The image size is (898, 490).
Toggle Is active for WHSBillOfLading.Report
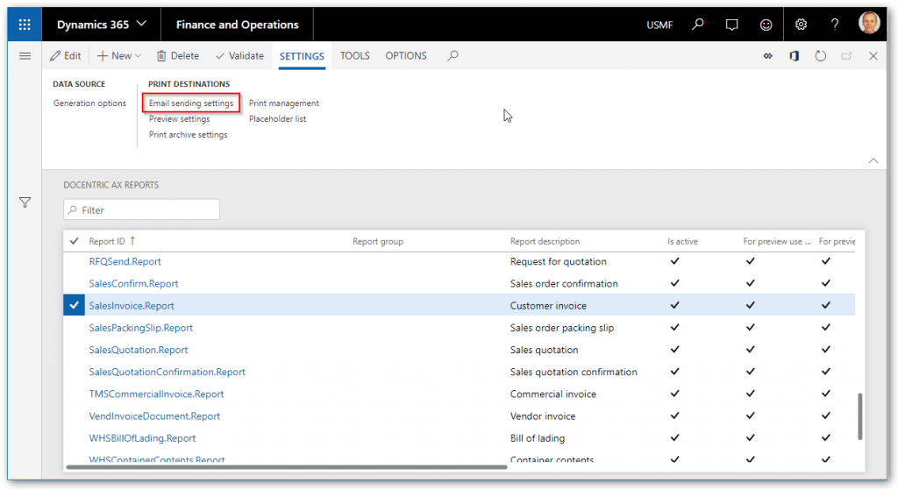tap(674, 438)
